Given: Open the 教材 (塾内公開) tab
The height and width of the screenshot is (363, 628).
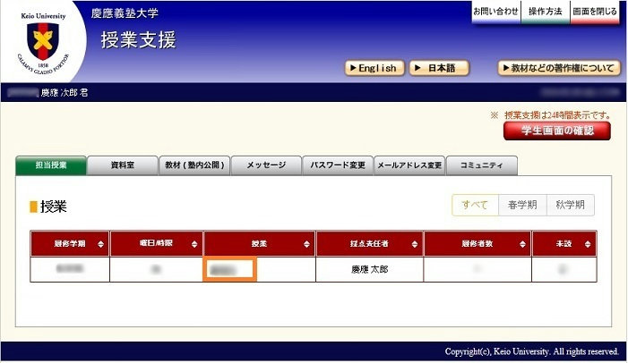Looking at the screenshot, I should coord(194,166).
